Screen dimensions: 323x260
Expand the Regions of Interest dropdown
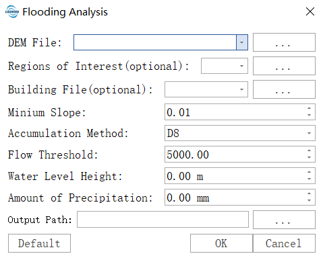click(241, 66)
